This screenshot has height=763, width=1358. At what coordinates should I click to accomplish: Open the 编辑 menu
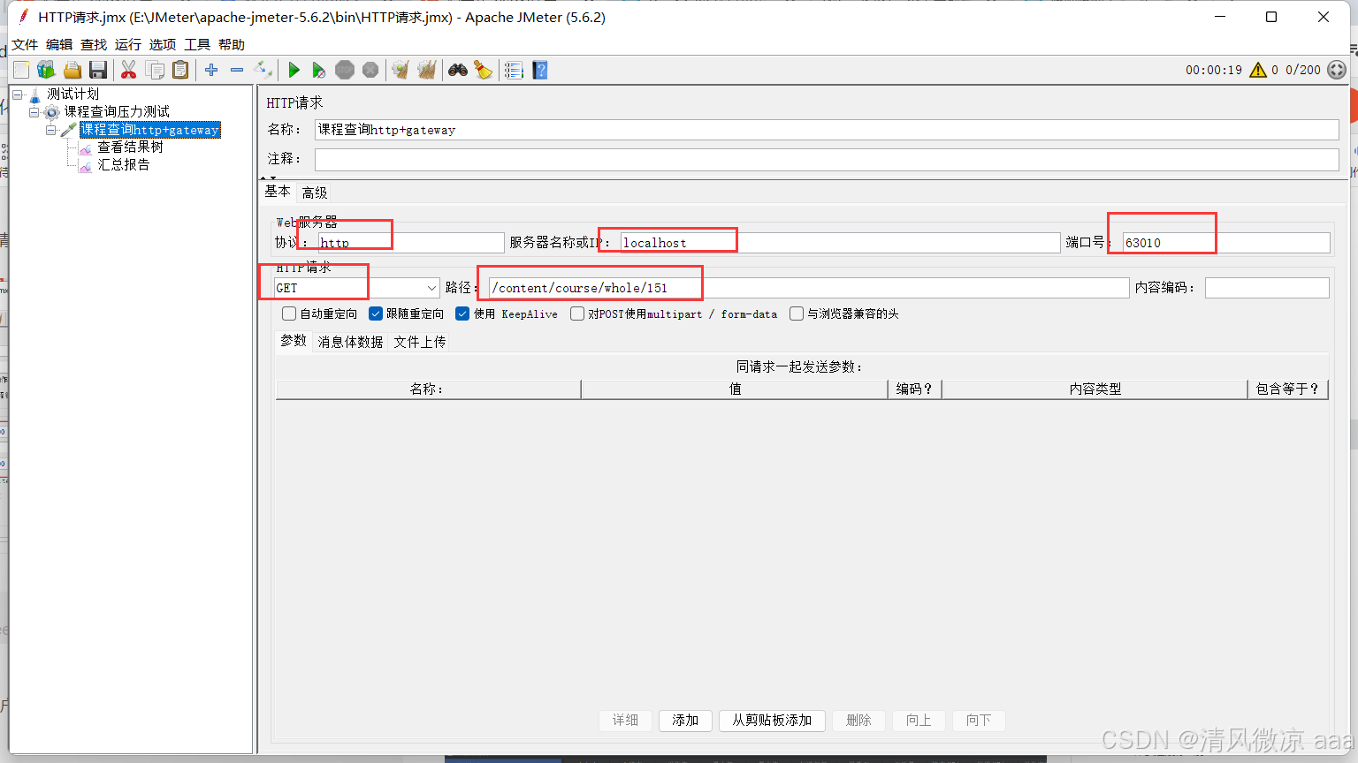tap(59, 44)
